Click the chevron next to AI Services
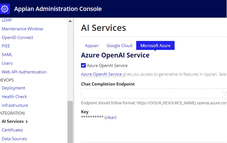The width and height of the screenshot is (227, 143). pyautogui.click(x=27, y=122)
